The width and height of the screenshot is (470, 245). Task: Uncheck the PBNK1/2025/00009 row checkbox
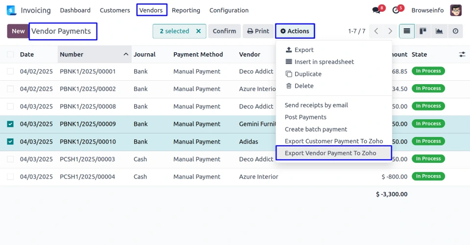[x=10, y=124]
